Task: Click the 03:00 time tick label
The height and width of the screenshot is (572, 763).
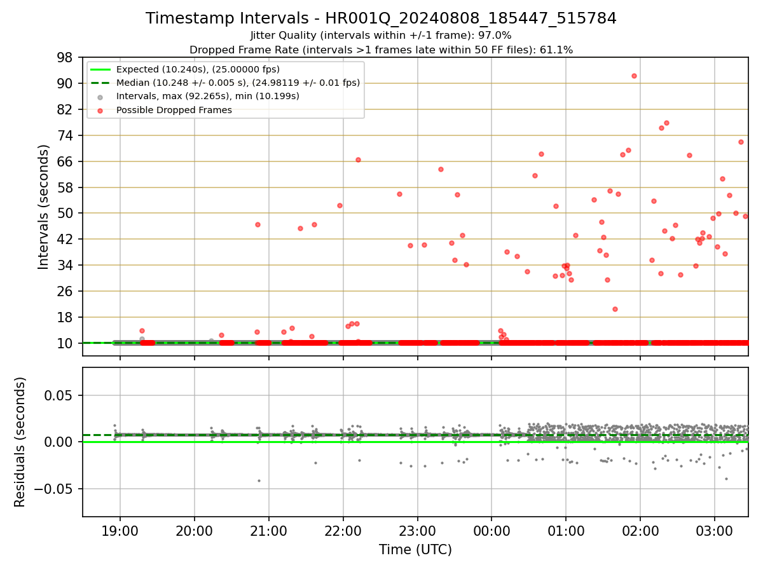Action: click(x=715, y=530)
